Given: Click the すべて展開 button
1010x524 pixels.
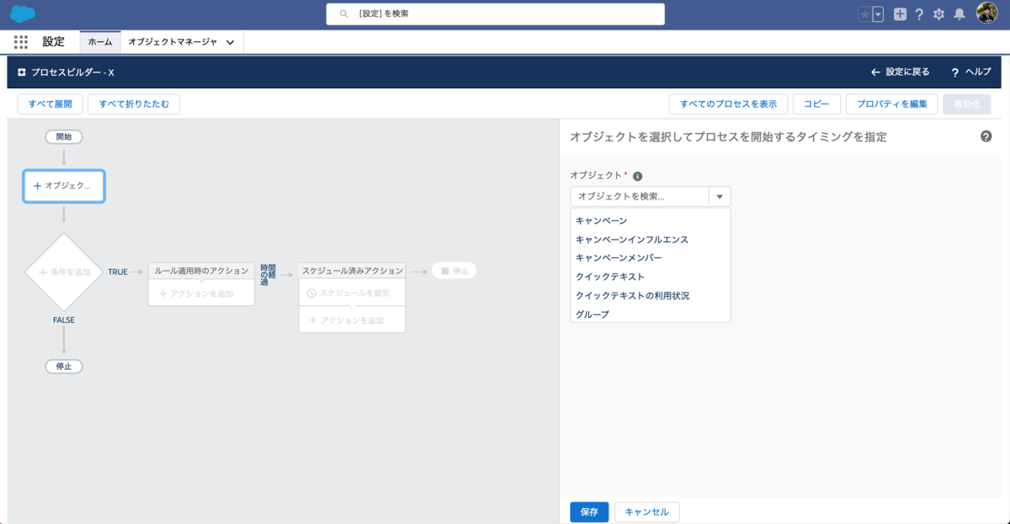Looking at the screenshot, I should 49,103.
